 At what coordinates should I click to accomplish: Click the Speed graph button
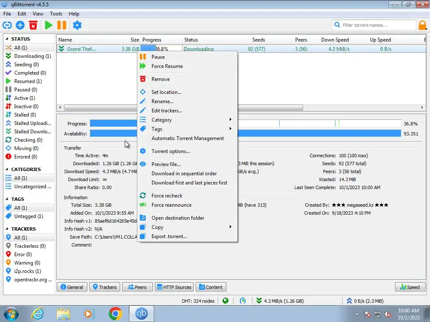pos(410,287)
